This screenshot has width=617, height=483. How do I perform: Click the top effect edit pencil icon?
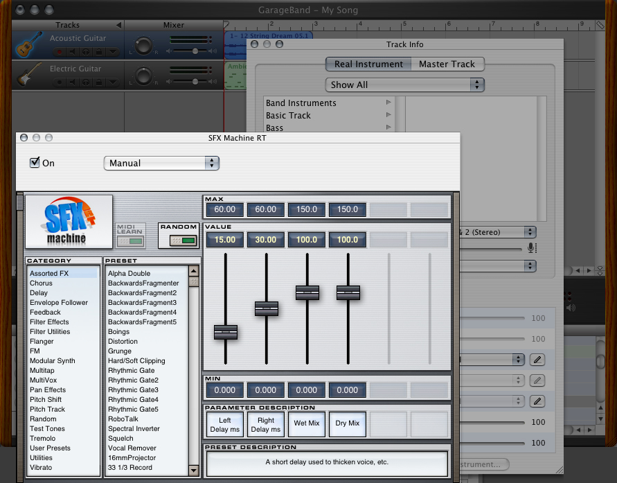point(537,360)
